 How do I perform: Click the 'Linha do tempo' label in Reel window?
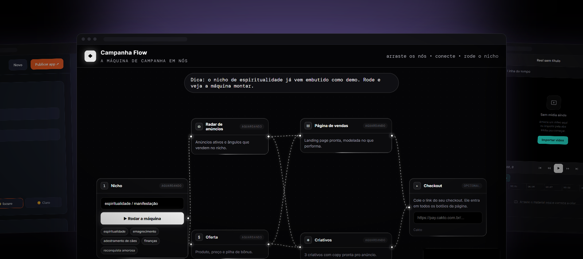[519, 71]
